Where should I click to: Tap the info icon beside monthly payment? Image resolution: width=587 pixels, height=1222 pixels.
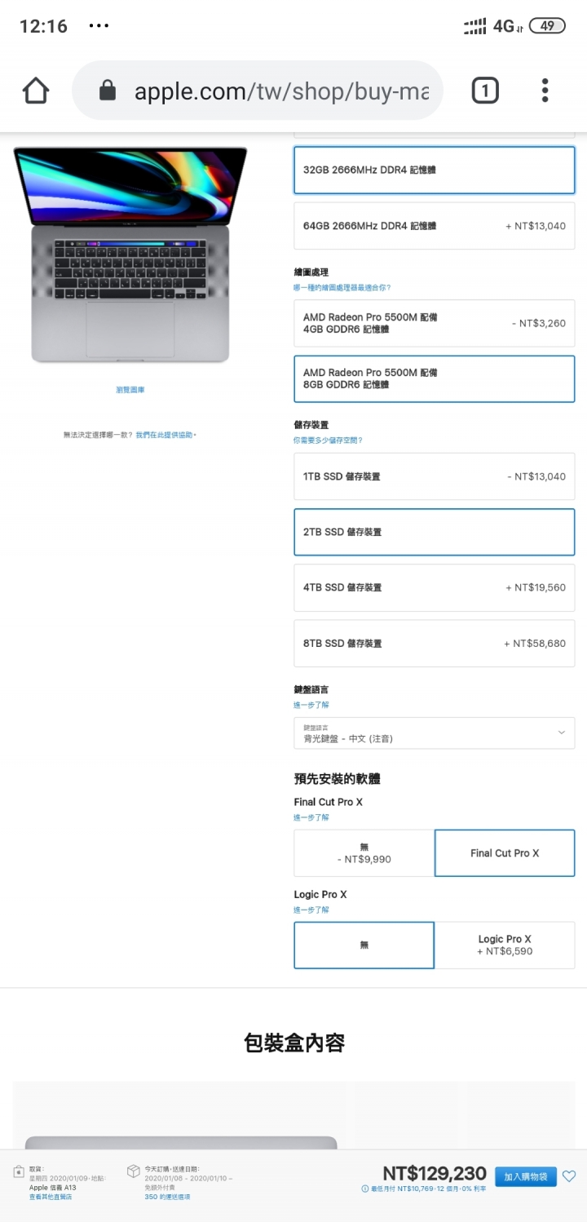coord(365,1189)
